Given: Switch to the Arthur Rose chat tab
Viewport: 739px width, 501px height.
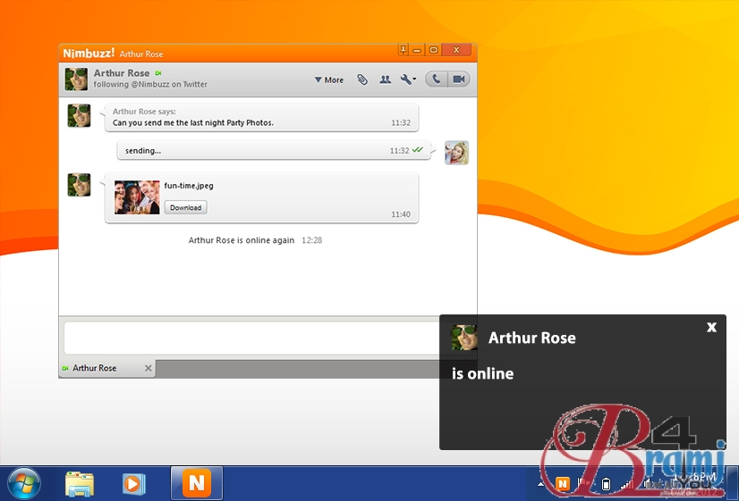Looking at the screenshot, I should pos(95,368).
